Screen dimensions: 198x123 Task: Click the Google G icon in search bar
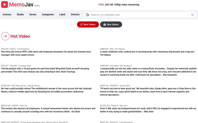pyautogui.click(x=87, y=15)
